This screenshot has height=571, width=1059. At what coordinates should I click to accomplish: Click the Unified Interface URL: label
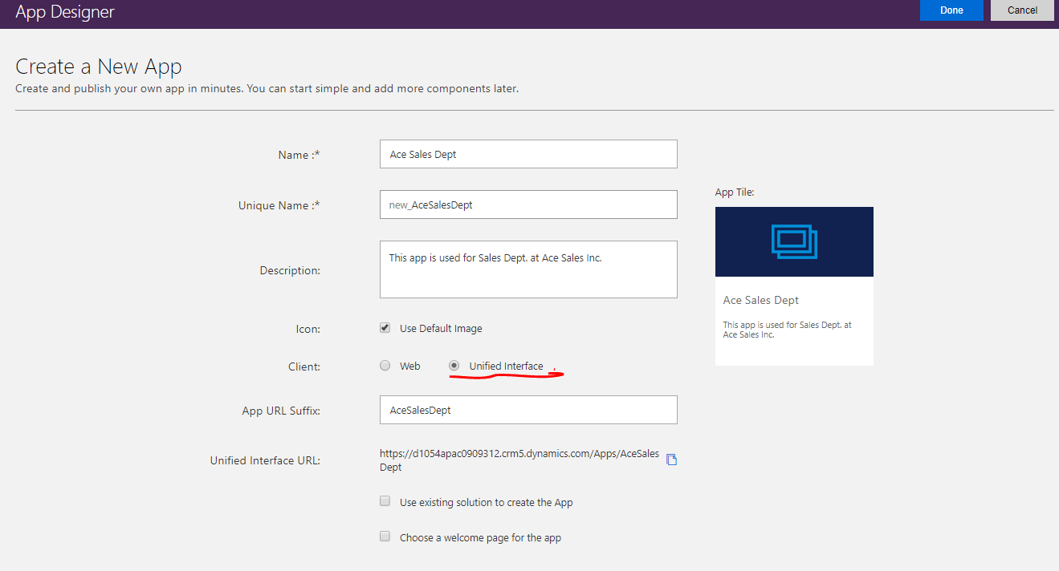(265, 460)
